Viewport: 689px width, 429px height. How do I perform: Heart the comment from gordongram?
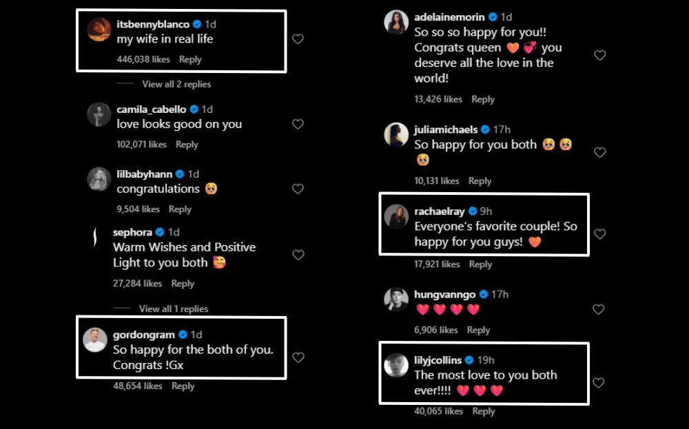click(x=298, y=357)
